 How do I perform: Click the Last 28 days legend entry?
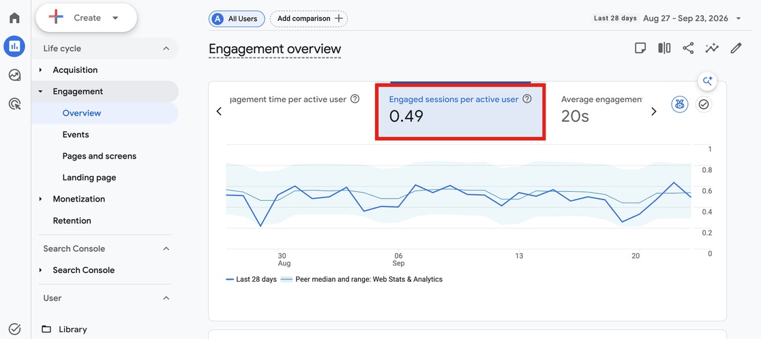click(252, 279)
